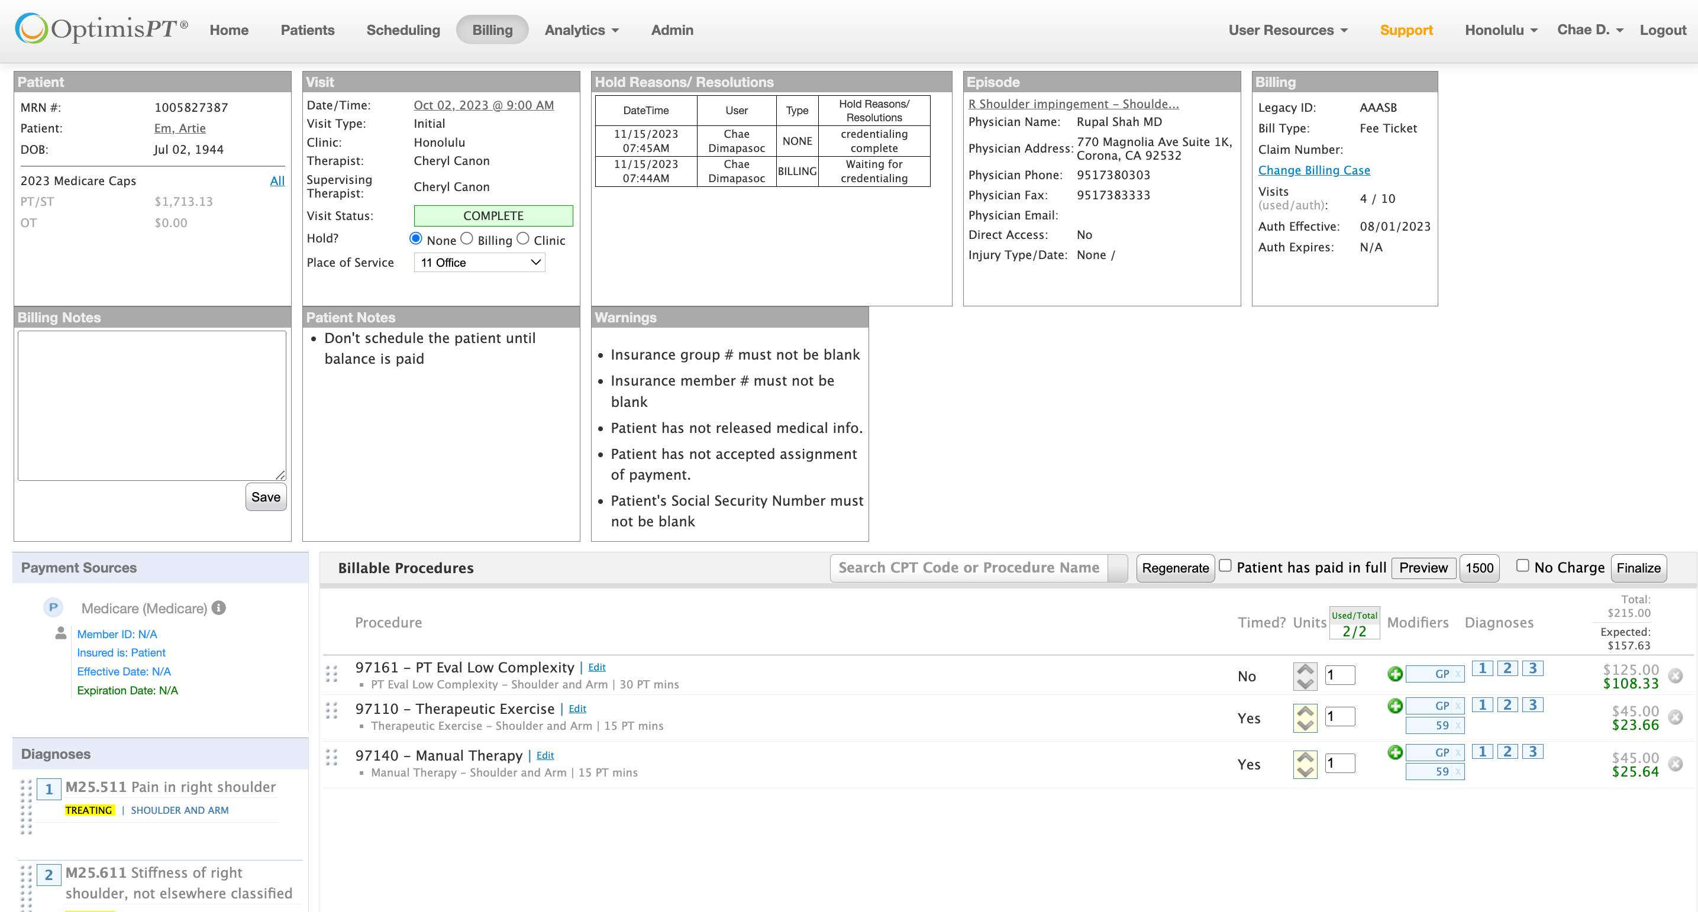Click the Medicare info icon
The height and width of the screenshot is (912, 1698).
(x=219, y=607)
